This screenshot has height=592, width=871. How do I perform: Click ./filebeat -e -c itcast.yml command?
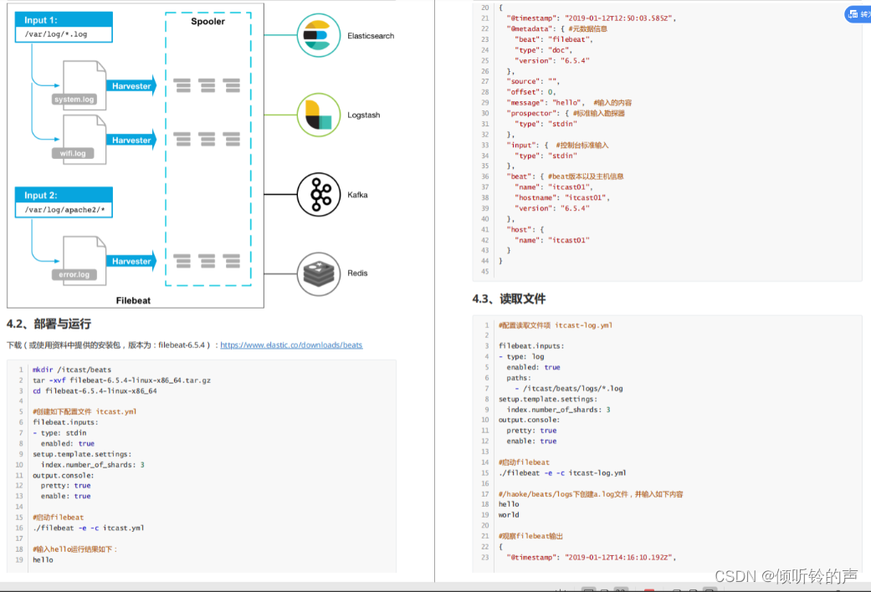[89, 528]
